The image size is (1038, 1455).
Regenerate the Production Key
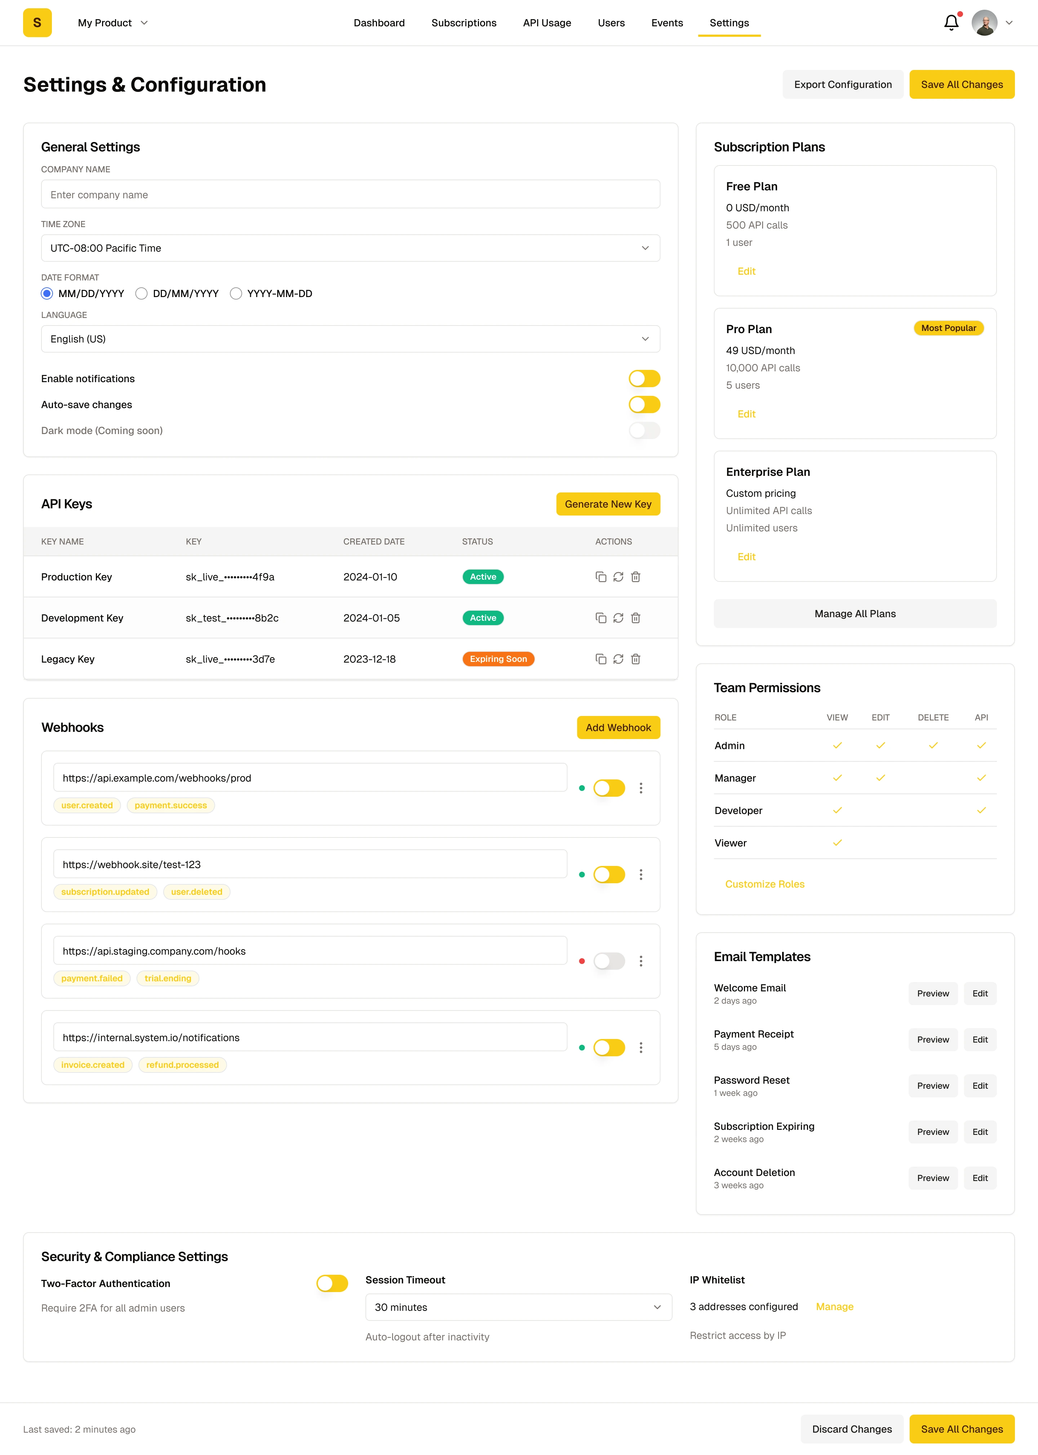(x=618, y=577)
